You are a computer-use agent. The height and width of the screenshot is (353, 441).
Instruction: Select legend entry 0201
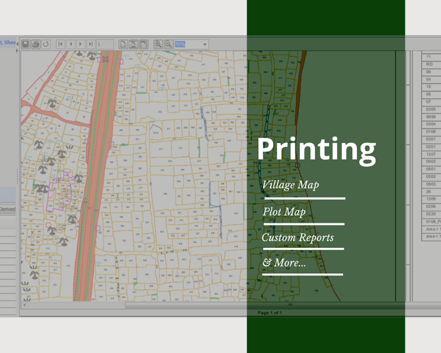430,146
